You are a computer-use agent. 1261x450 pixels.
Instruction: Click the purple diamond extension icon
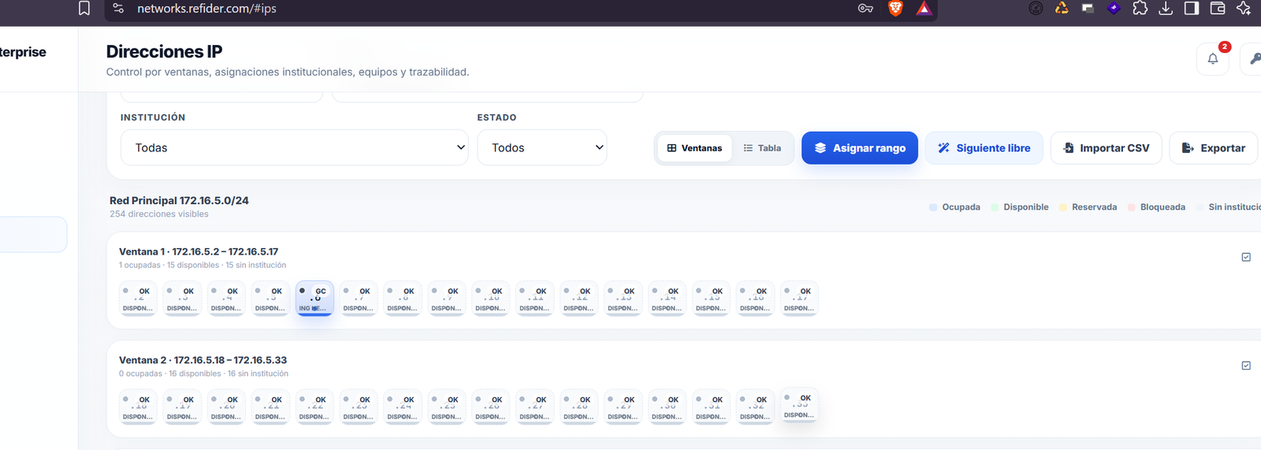pyautogui.click(x=1114, y=9)
